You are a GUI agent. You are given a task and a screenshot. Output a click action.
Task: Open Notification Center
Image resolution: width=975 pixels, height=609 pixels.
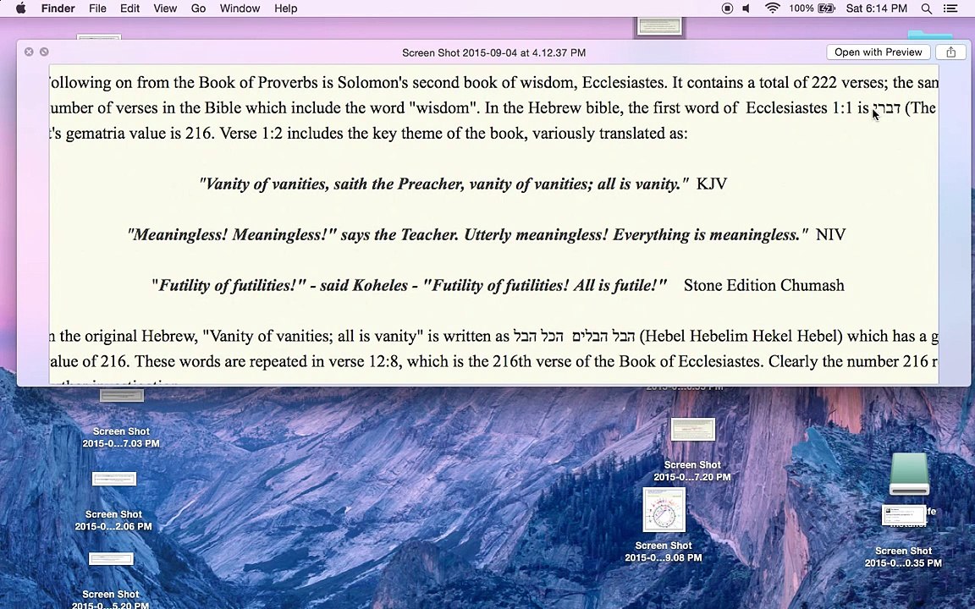[x=950, y=8]
